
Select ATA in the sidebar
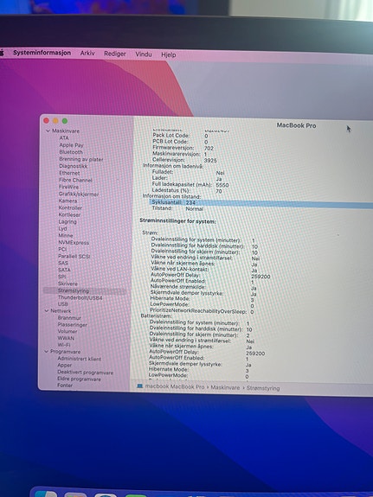[64, 138]
